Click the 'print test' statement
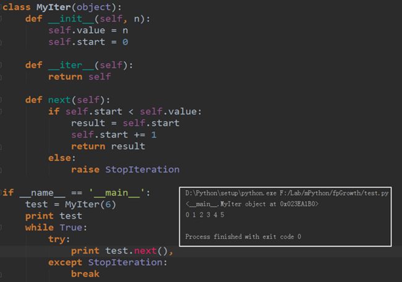Screen dimensions: 402x282 click(54, 216)
